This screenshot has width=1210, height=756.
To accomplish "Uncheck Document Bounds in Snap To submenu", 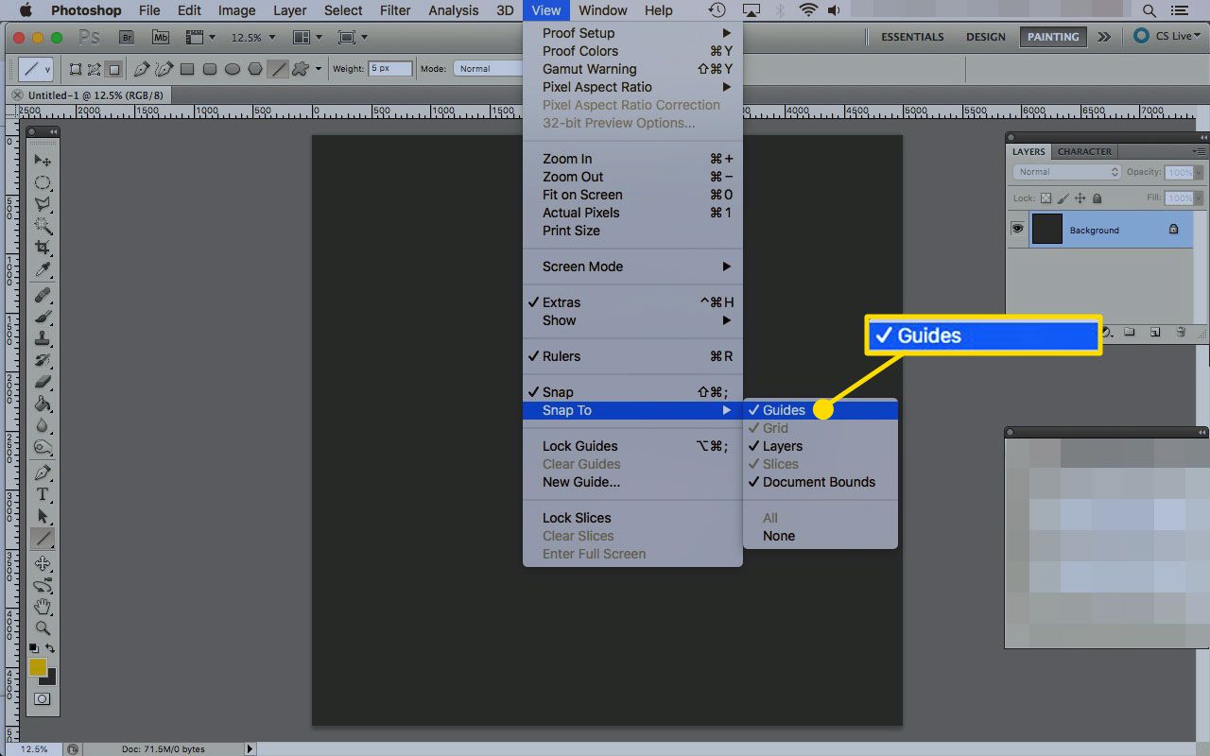I will [x=821, y=482].
